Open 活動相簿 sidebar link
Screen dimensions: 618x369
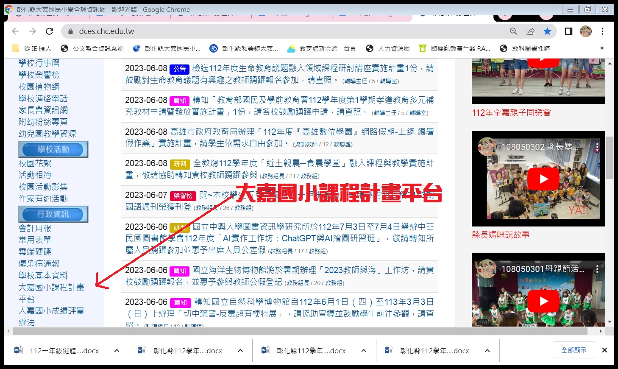tap(35, 175)
